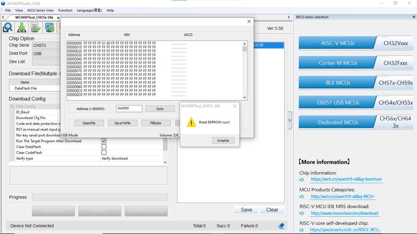This screenshot has height=234, width=417.
Task: Close the EEPROM hex viewer dialog
Action: (249, 22)
